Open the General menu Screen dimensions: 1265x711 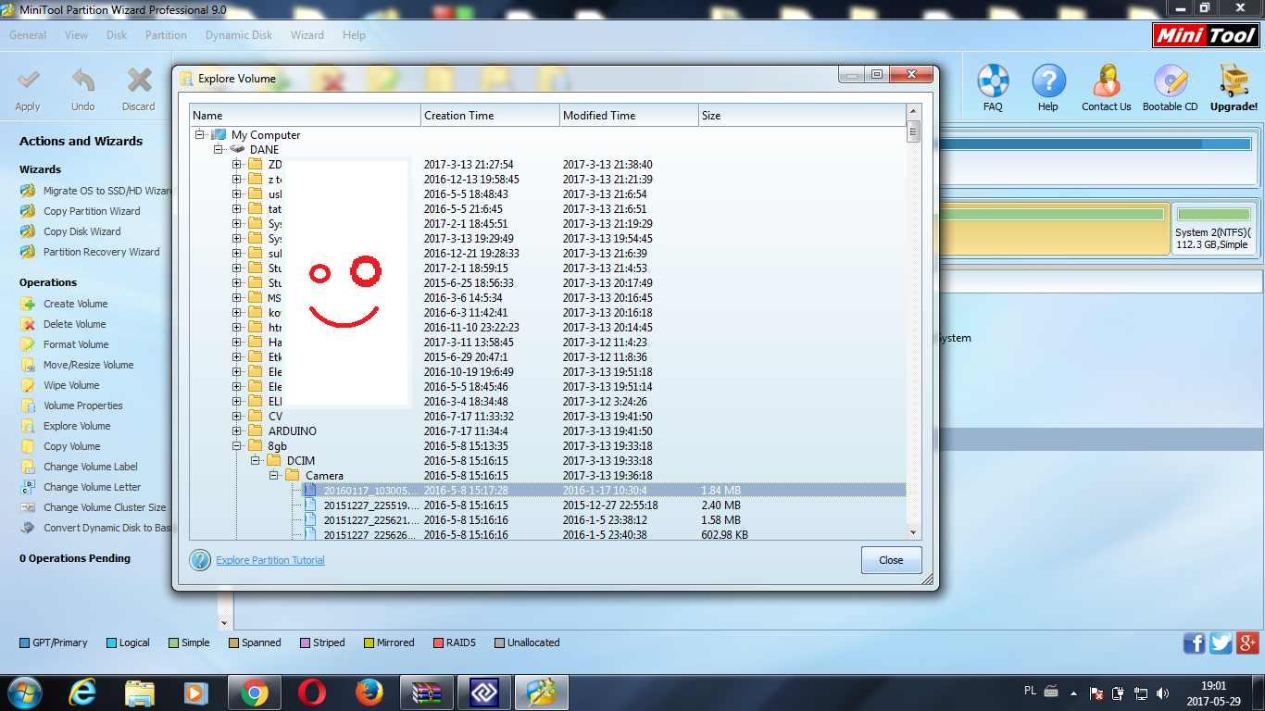point(28,35)
